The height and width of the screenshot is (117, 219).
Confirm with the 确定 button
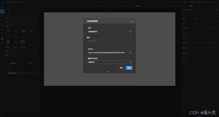click(x=129, y=68)
